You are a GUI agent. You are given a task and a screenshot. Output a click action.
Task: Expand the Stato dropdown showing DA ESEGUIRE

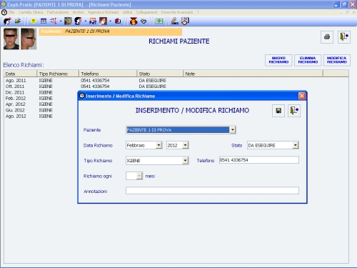point(296,145)
